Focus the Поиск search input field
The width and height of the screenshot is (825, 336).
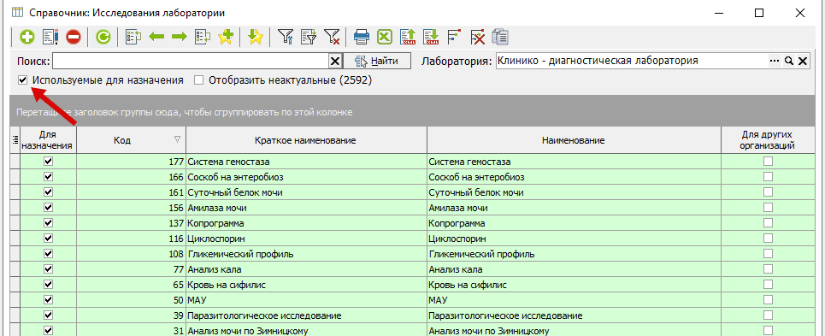190,61
